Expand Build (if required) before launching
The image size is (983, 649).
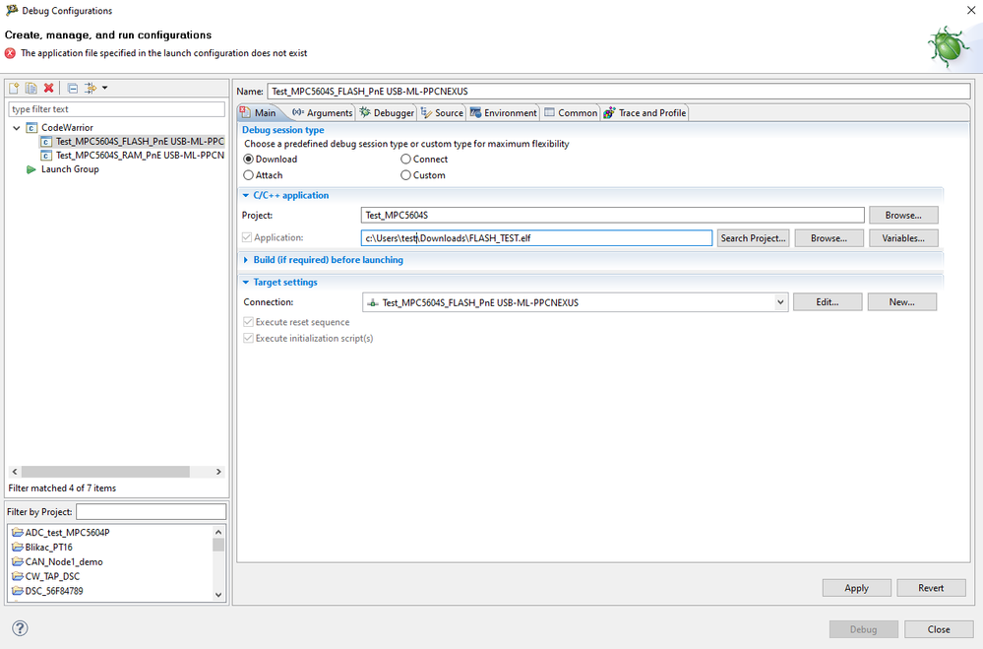[x=246, y=260]
